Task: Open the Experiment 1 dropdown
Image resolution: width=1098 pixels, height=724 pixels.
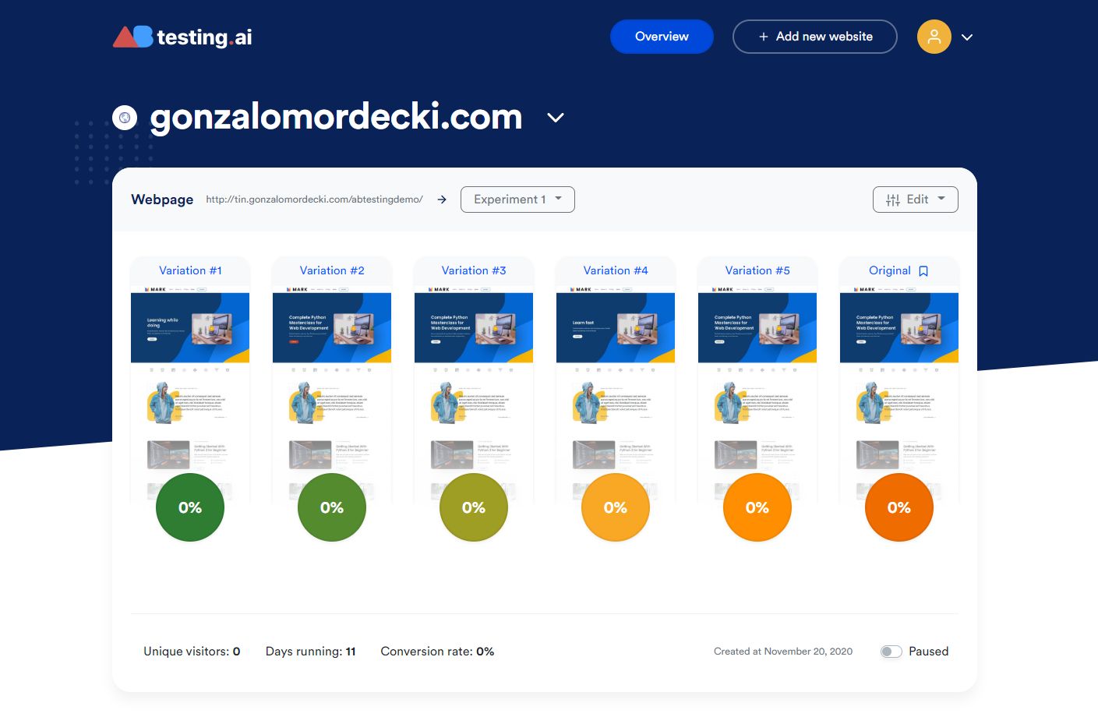Action: tap(517, 200)
